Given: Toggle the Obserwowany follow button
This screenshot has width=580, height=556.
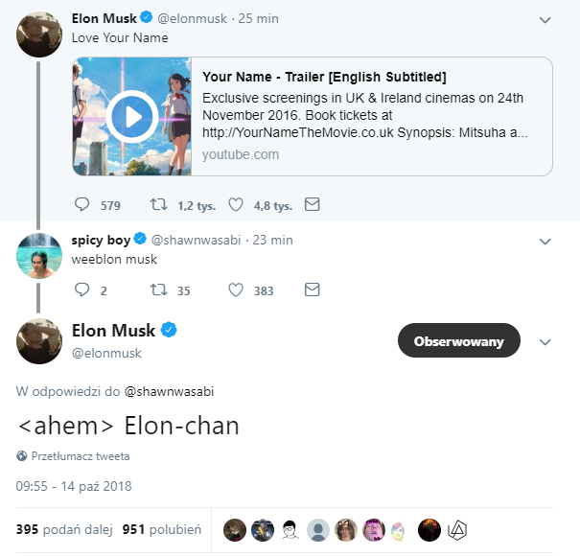Looking at the screenshot, I should pos(458,340).
